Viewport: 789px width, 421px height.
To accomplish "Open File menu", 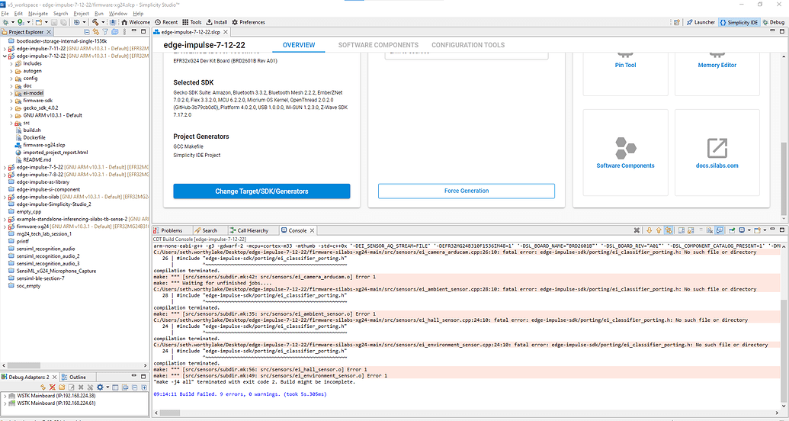I will (5, 14).
